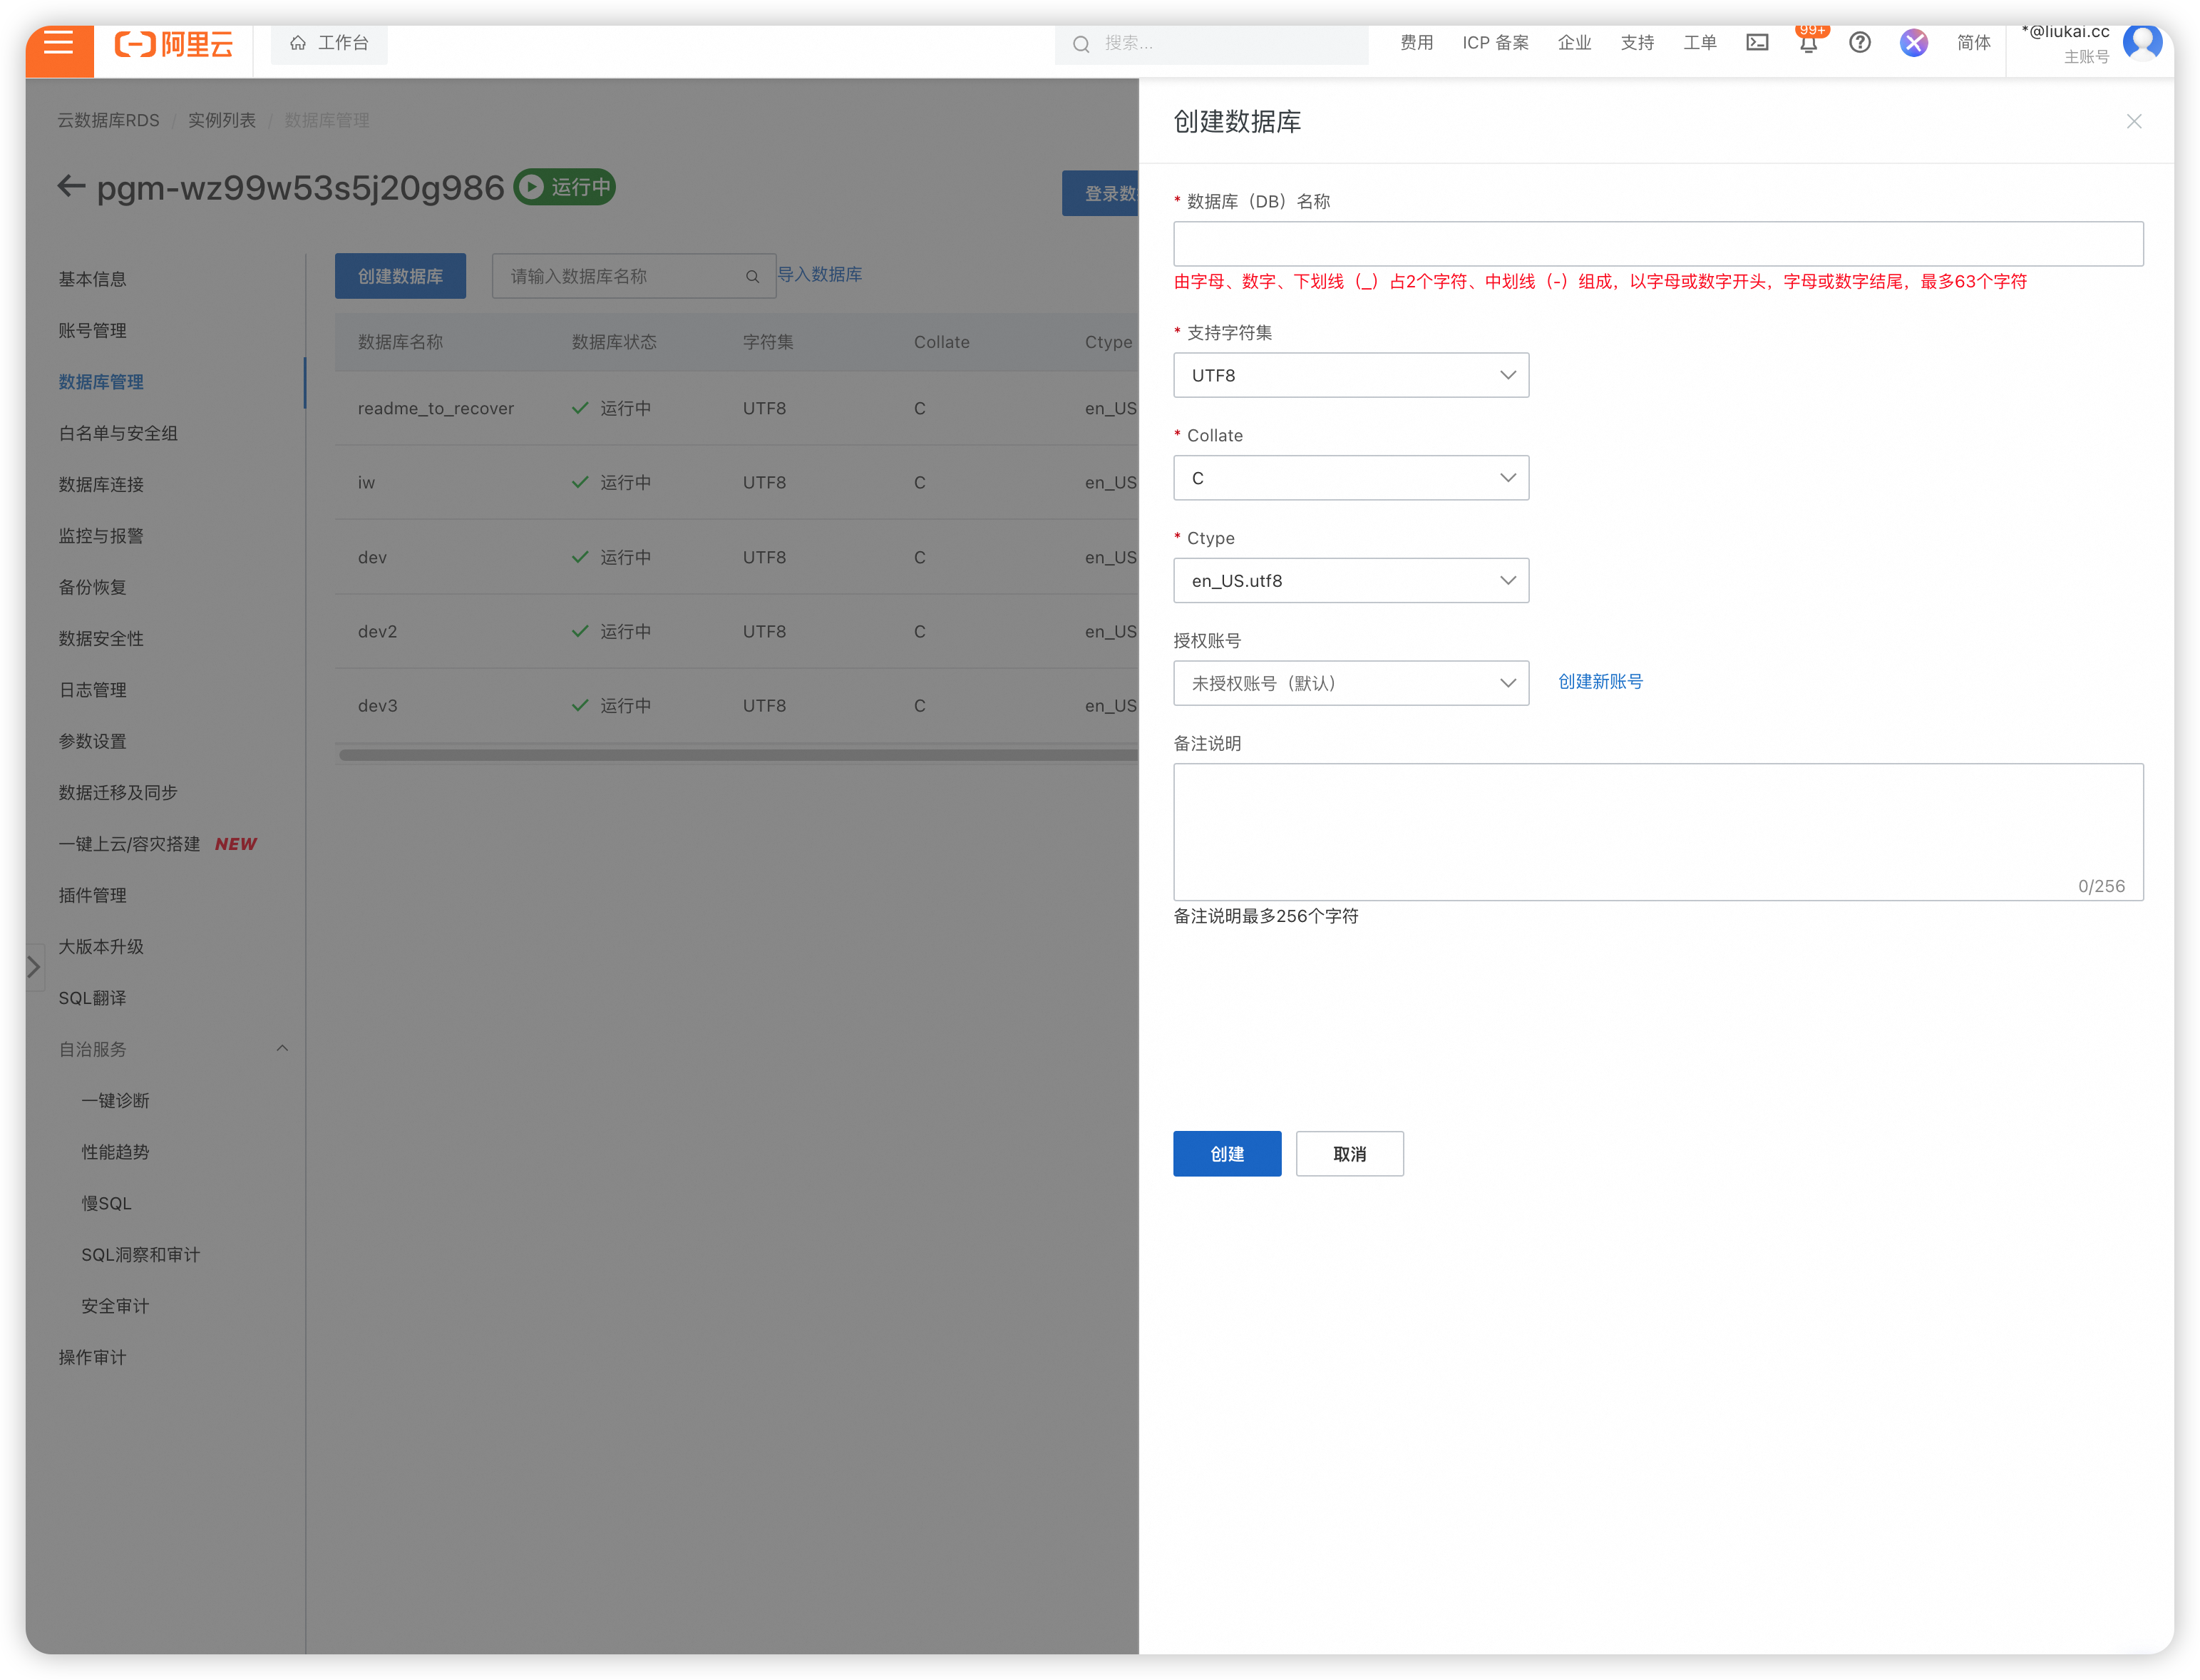Expand the left edge sidebar handle
This screenshot has width=2200, height=1680.
coord(34,967)
